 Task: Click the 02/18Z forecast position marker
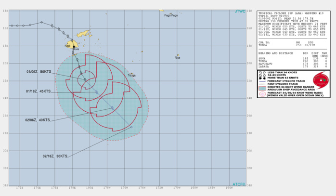(131, 127)
